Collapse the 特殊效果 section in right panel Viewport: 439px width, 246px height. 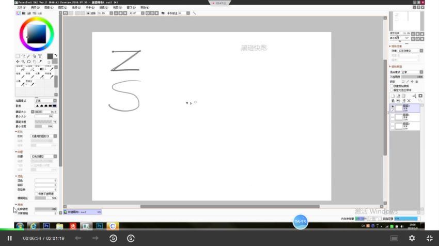(390, 46)
